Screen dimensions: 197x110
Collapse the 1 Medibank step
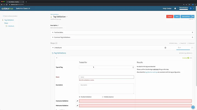click(x=53, y=48)
